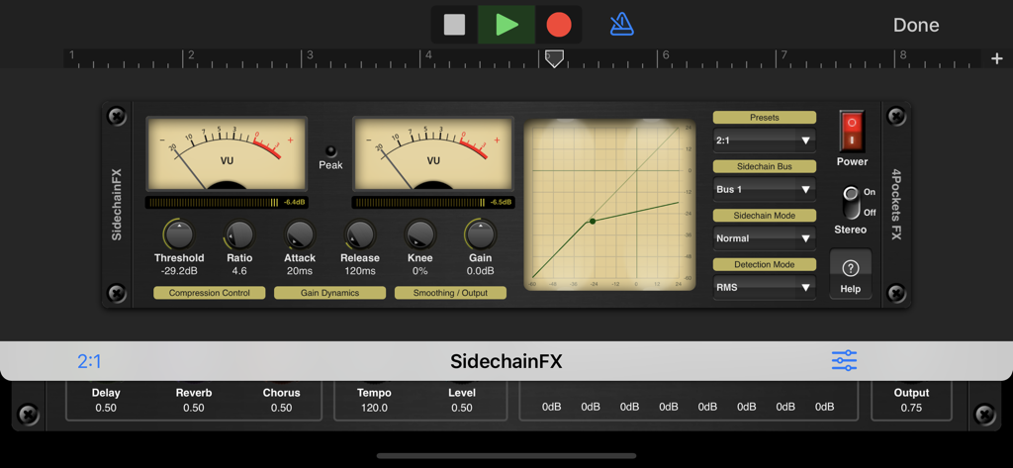This screenshot has width=1013, height=468.
Task: Start playback with the green play button
Action: (x=507, y=25)
